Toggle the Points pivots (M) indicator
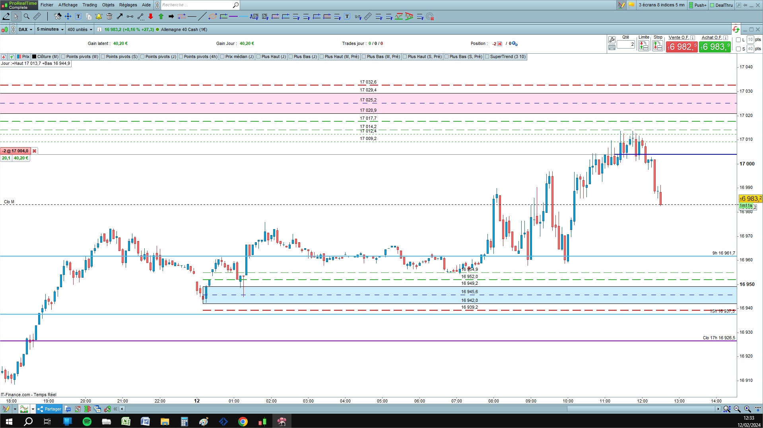Image resolution: width=763 pixels, height=428 pixels. click(x=80, y=57)
